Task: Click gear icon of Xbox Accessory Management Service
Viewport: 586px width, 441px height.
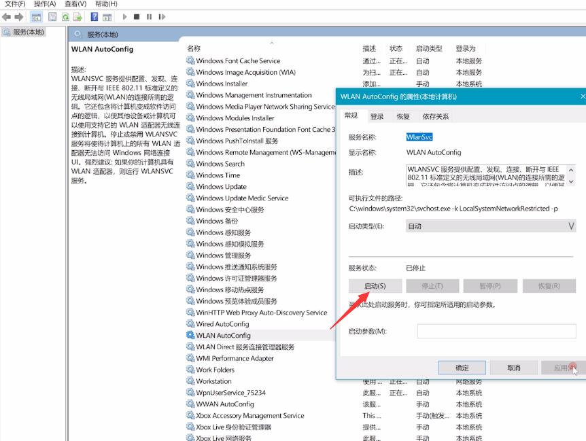Action: click(x=190, y=415)
